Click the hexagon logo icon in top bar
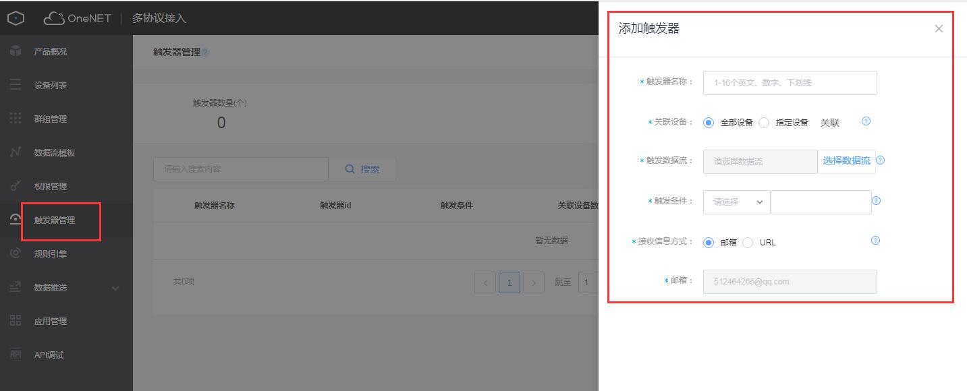Screen dimensions: 967x391 tap(16, 18)
